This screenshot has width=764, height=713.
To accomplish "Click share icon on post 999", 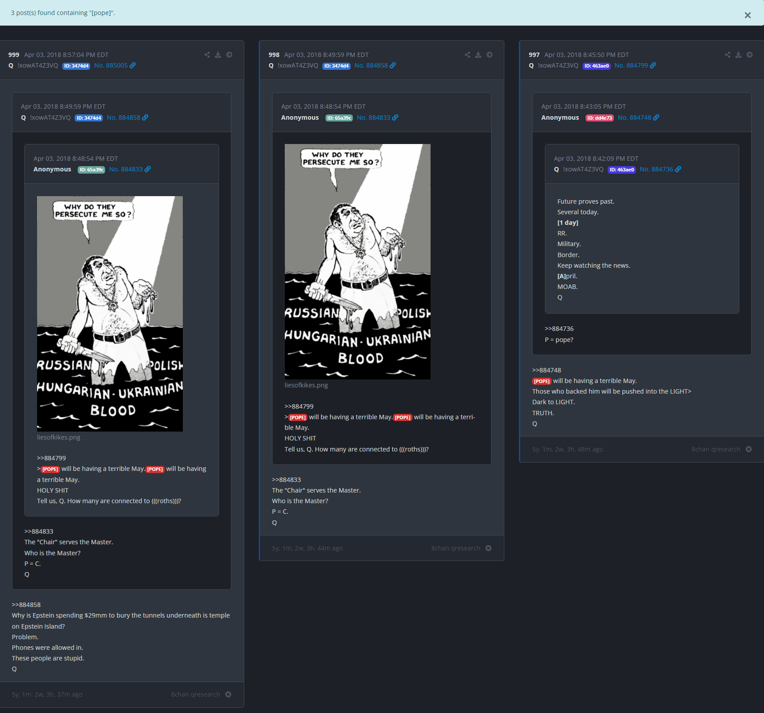I will click(x=207, y=55).
